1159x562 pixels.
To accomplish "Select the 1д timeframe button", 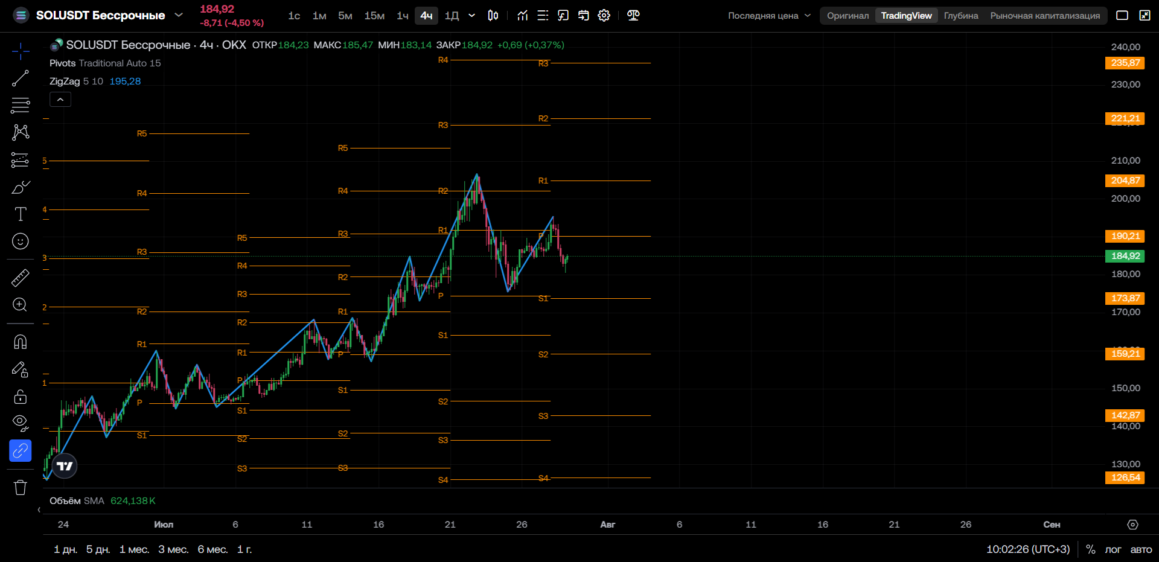I will [452, 16].
